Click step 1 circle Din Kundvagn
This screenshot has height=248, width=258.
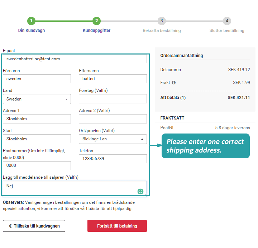tap(32, 21)
